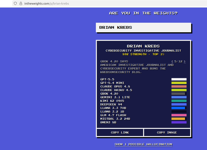This screenshot has width=207, height=150.
Task: Click the Gemini 3.1 Lite label
Action: click(x=115, y=97)
